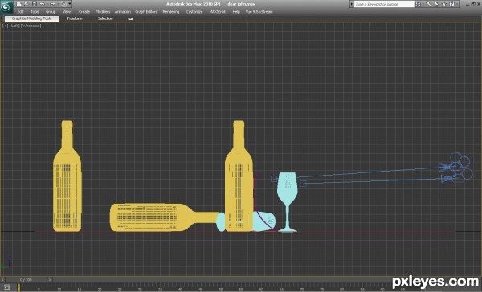The width and height of the screenshot is (482, 292).
Task: Expand the quick access toolbar customize dropdown
Action: coord(70,4)
